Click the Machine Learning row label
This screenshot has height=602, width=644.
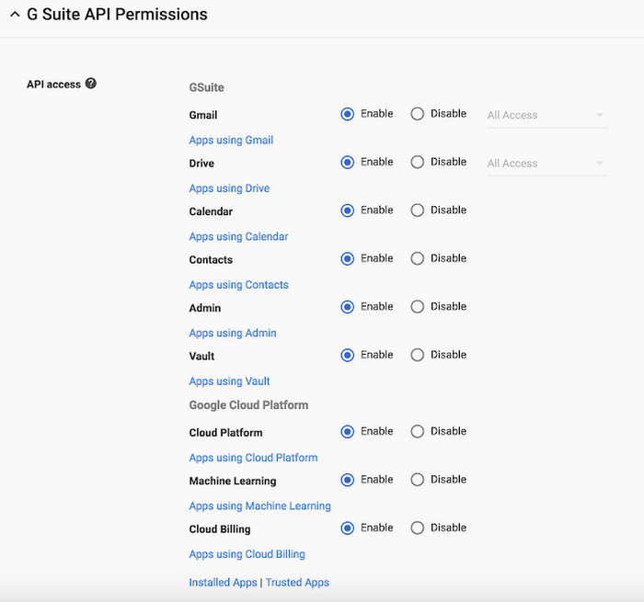click(233, 482)
